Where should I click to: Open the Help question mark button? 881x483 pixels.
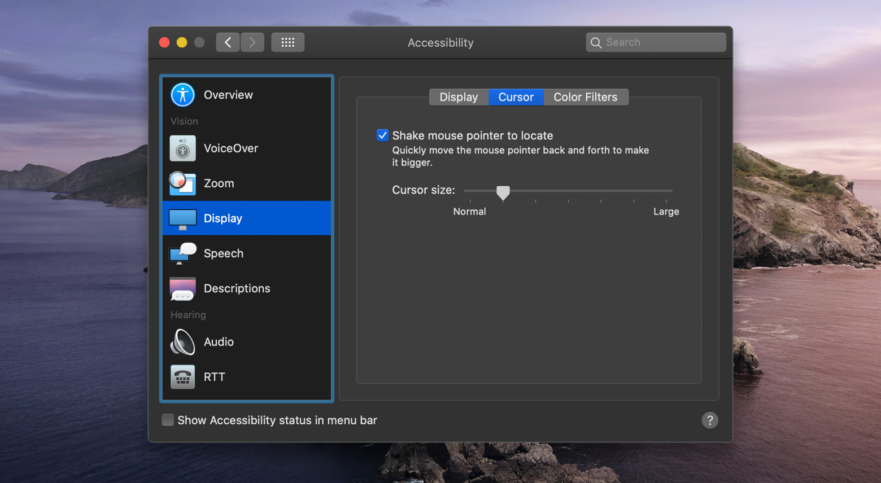pos(710,420)
